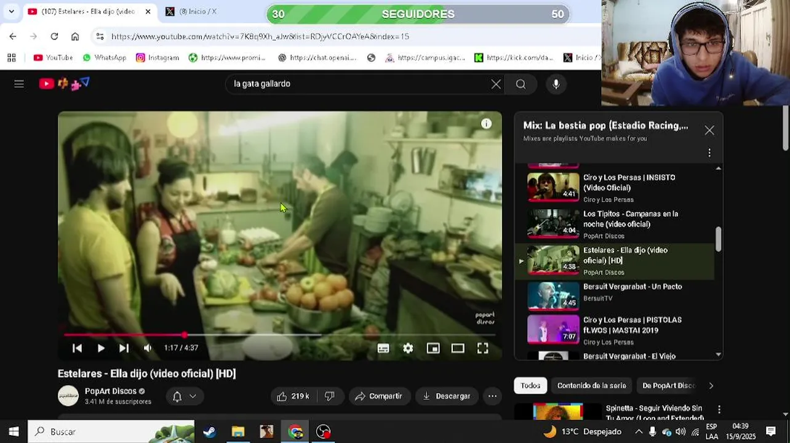The height and width of the screenshot is (443, 790).
Task: Go to the browser home page
Action: tap(75, 36)
